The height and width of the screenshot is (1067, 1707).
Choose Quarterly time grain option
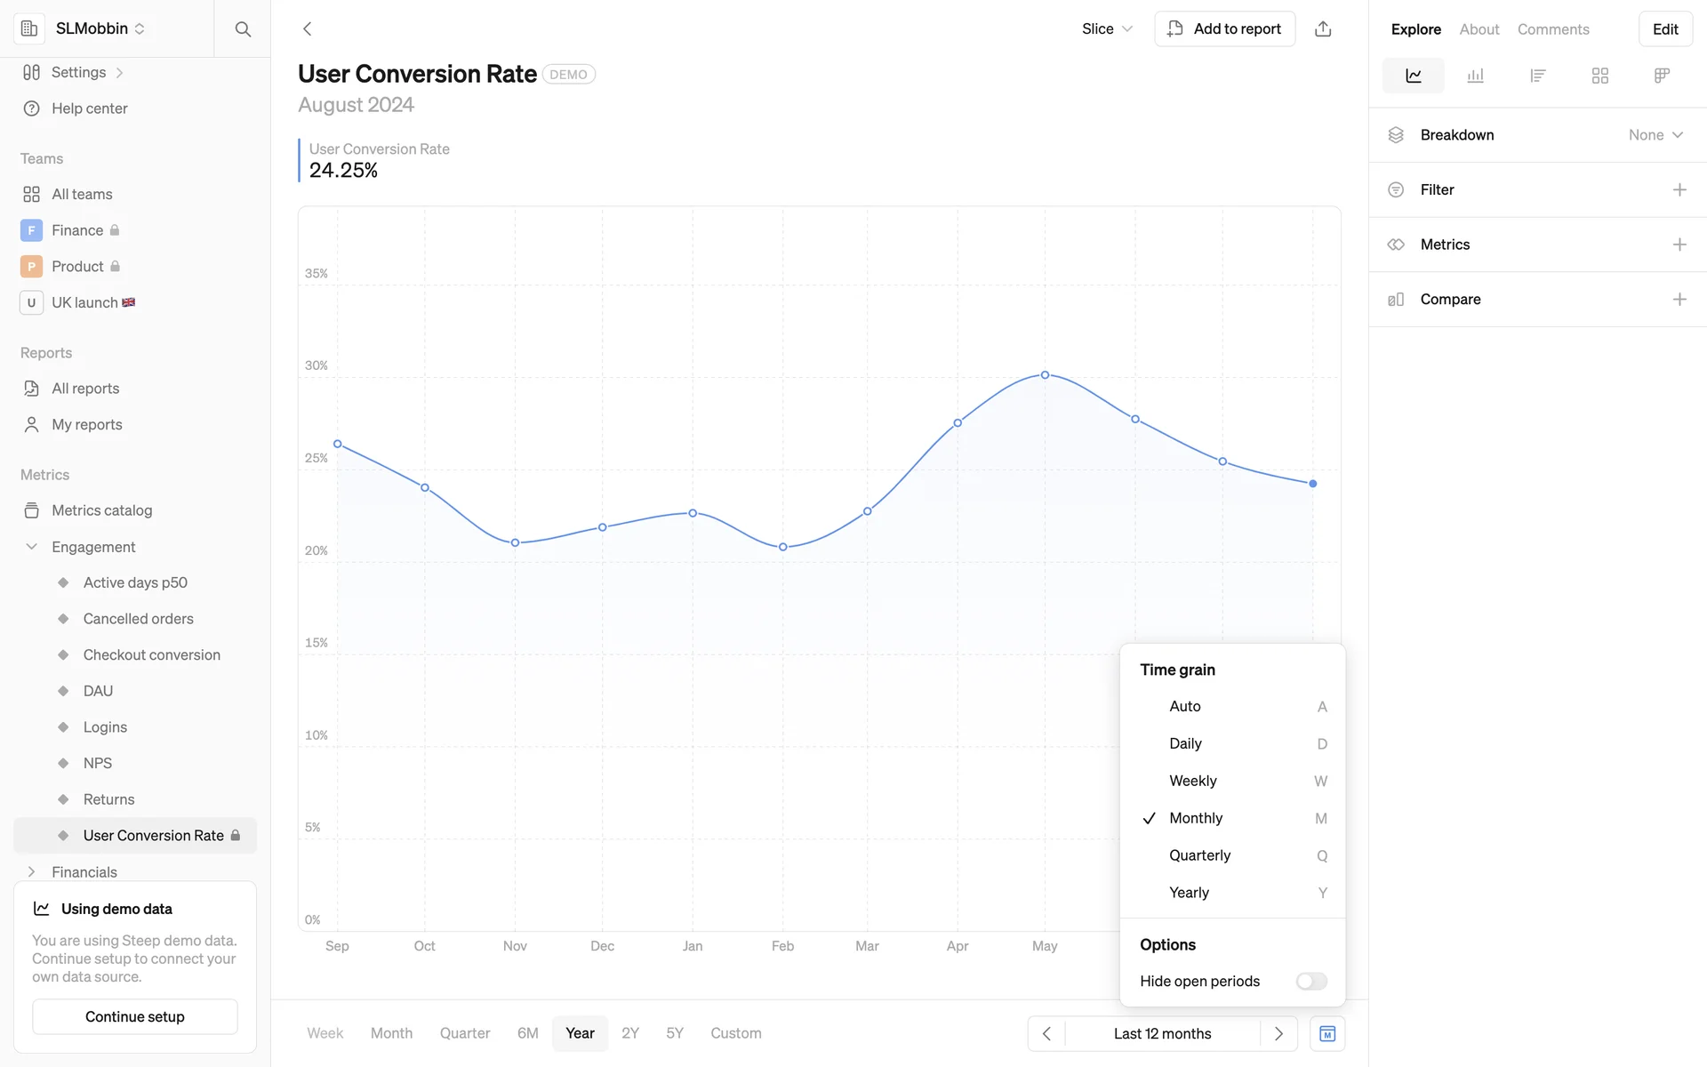point(1199,855)
